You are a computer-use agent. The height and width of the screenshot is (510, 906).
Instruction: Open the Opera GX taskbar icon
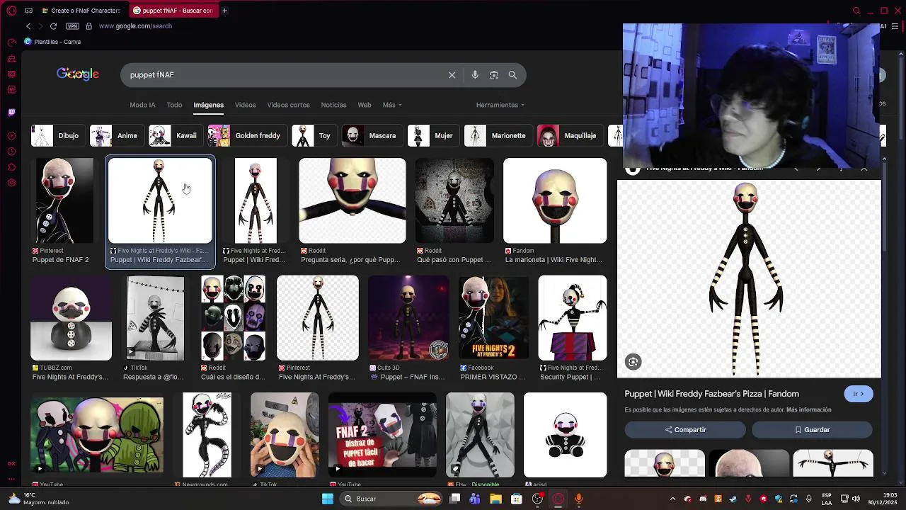(x=558, y=499)
